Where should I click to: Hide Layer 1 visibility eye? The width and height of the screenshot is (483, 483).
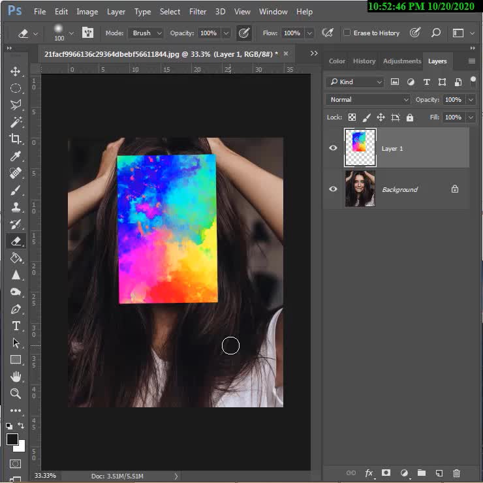[x=333, y=148]
